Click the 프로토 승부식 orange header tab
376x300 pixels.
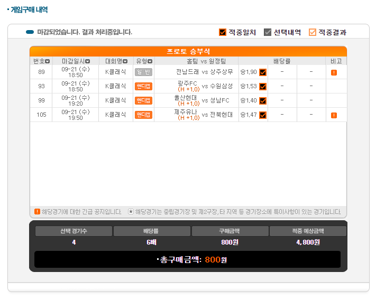click(188, 51)
